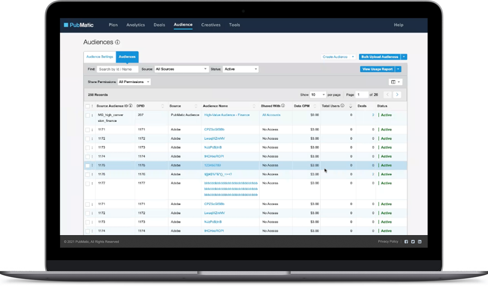Viewport: 488px width, 286px height.
Task: Click the Shared With column info icon
Action: (x=283, y=106)
